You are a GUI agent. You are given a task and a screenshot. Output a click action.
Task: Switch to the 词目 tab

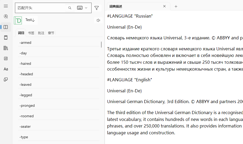point(21,33)
